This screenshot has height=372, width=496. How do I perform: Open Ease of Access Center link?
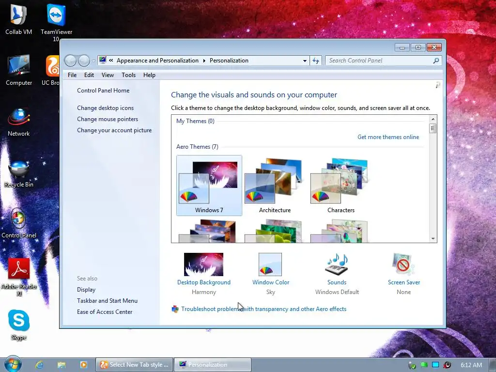click(105, 311)
